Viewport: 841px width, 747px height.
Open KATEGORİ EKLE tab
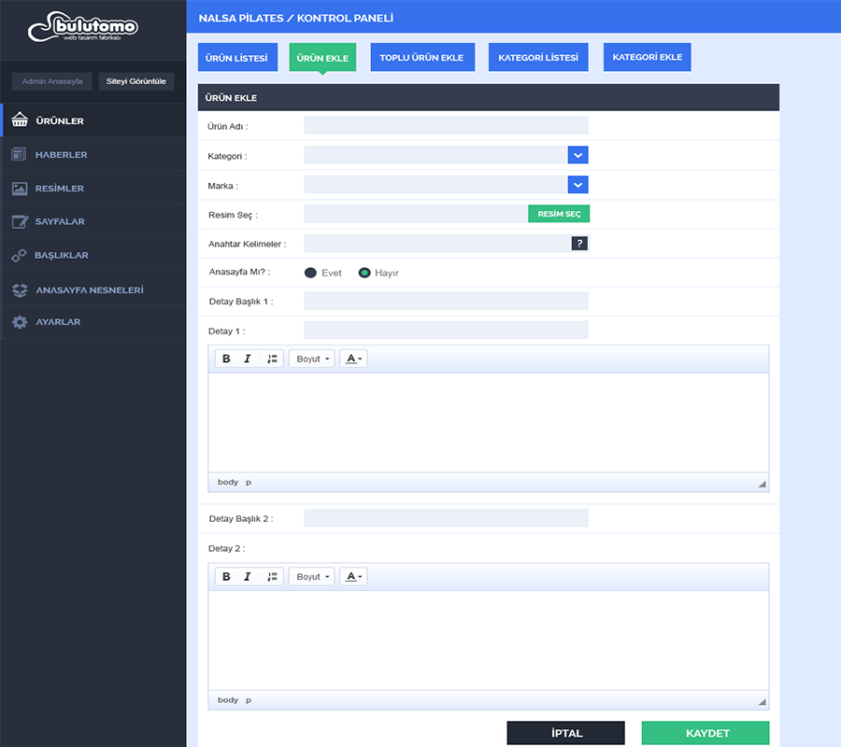pos(648,57)
